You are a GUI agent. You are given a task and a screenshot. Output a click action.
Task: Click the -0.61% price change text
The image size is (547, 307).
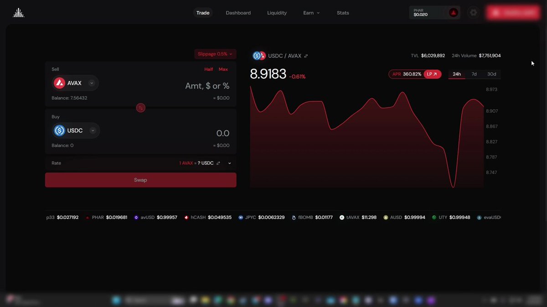point(297,77)
